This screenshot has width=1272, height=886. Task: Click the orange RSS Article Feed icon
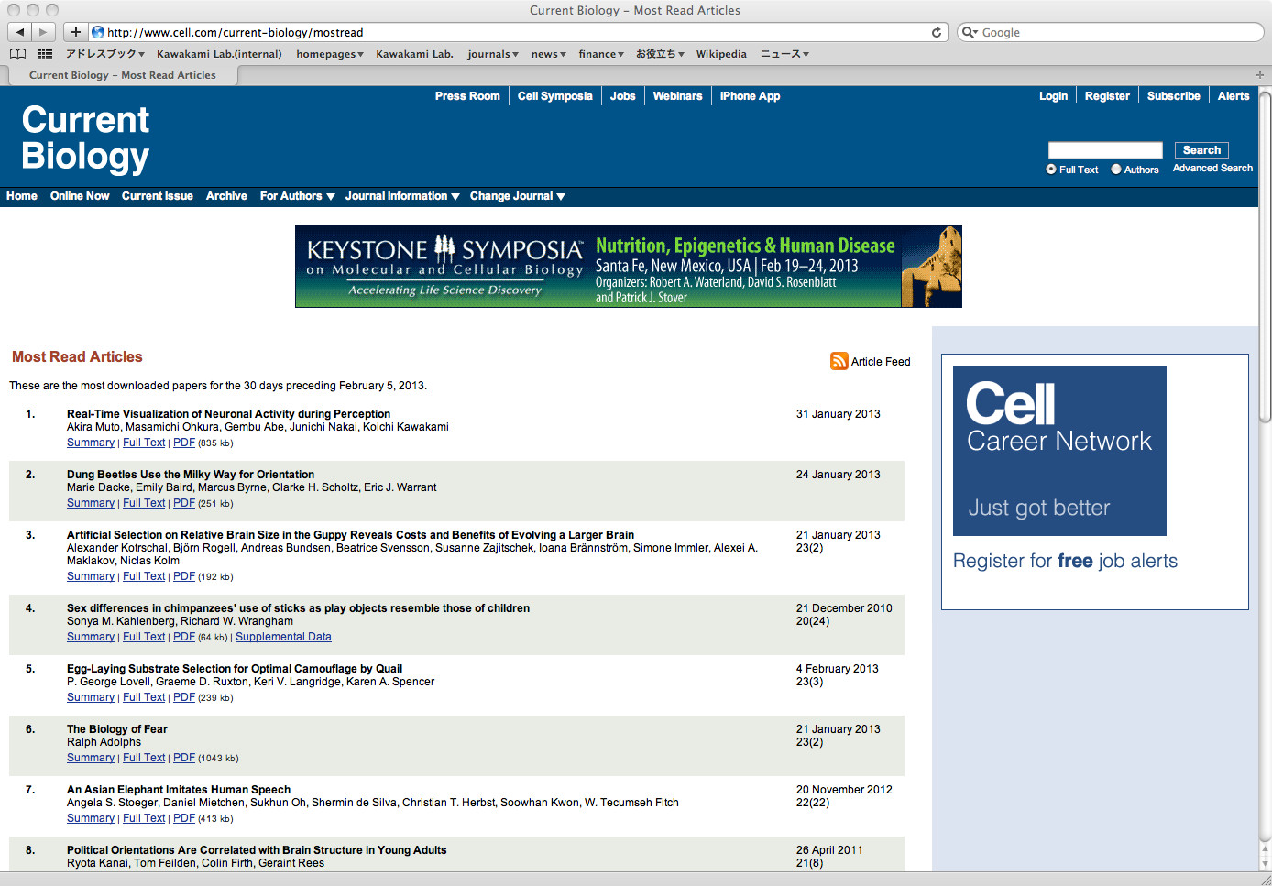pos(839,361)
